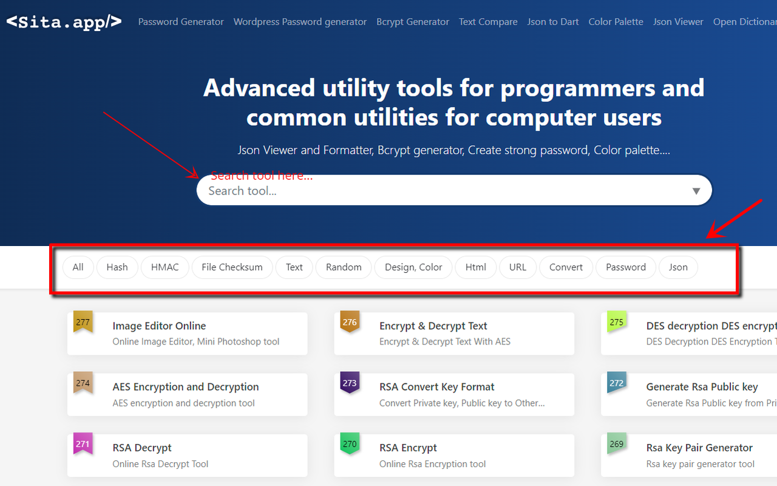The height and width of the screenshot is (486, 777).
Task: Click the pink 271 ribbon badge
Action: (x=83, y=443)
